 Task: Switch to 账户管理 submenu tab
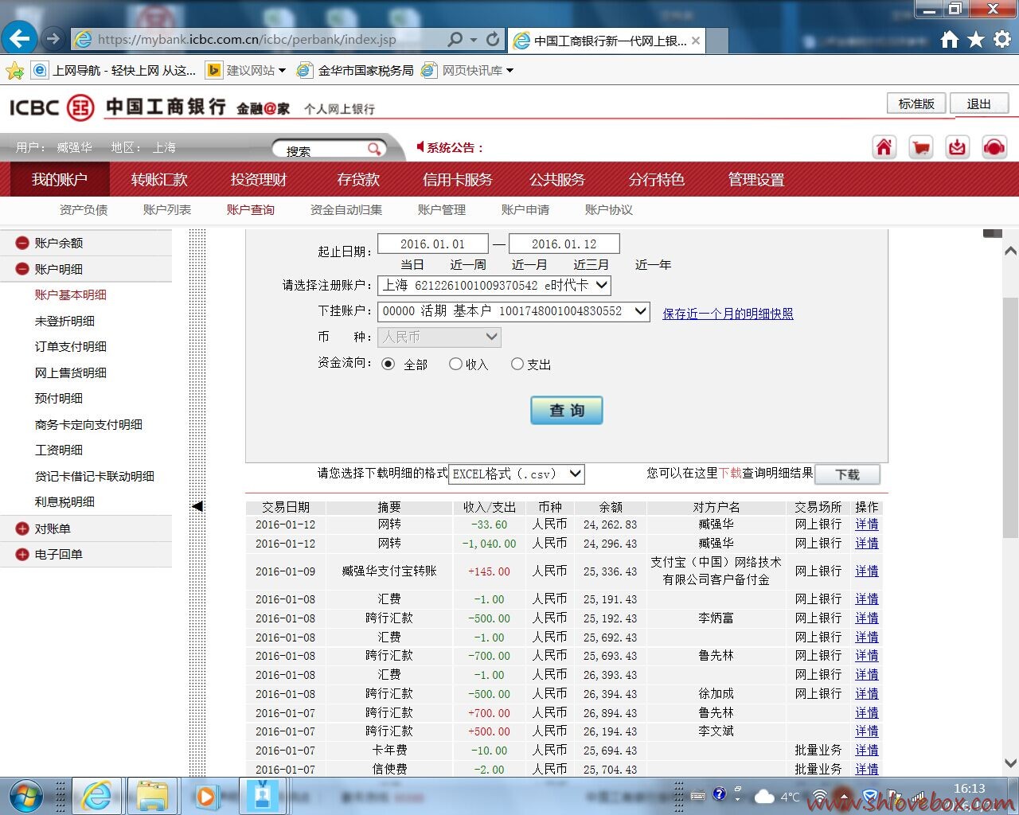point(442,210)
